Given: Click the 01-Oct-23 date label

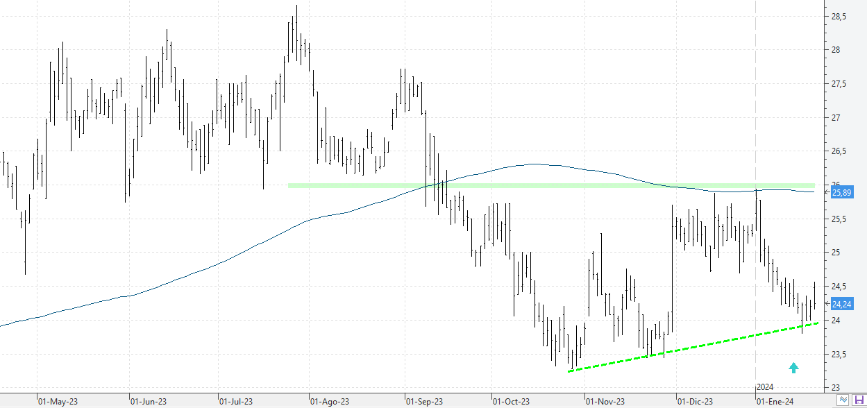Looking at the screenshot, I should 511,401.
